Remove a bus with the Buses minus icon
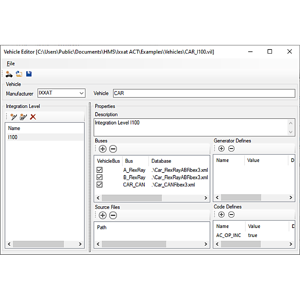300x300 pixels. 112,149
